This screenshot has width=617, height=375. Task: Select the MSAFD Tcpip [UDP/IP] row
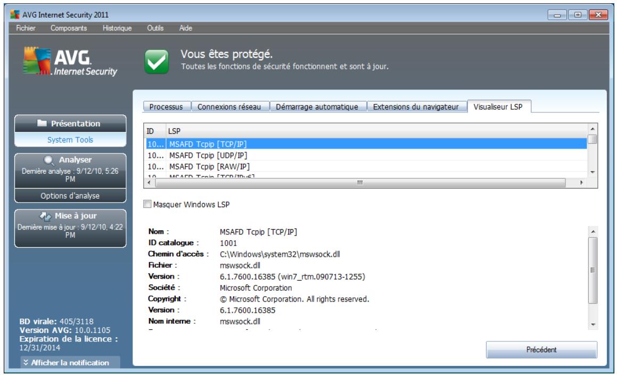click(x=366, y=155)
